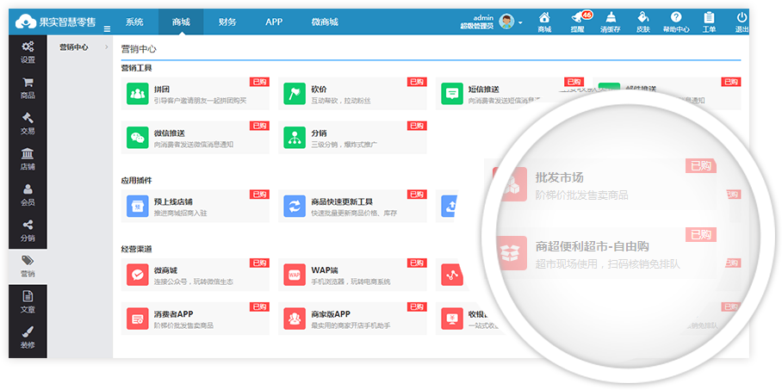Image resolution: width=782 pixels, height=390 pixels.
Task: Open the 装修 brush sidebar item
Action: (x=28, y=338)
